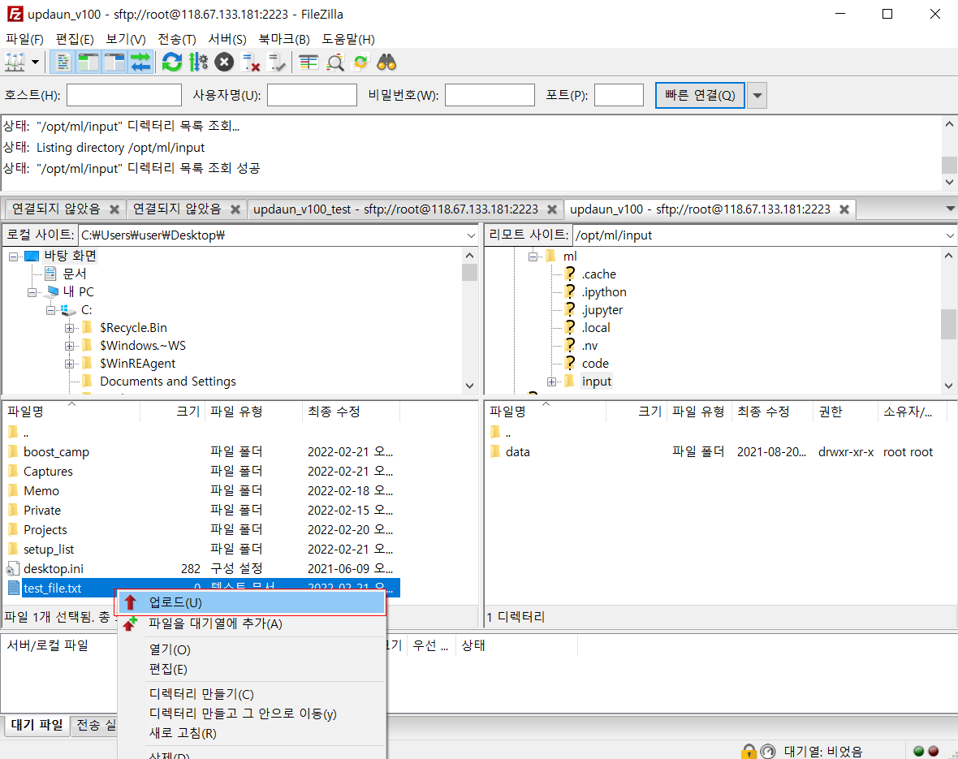Toggle processing of the transfer queue
The width and height of the screenshot is (958, 759).
[198, 63]
